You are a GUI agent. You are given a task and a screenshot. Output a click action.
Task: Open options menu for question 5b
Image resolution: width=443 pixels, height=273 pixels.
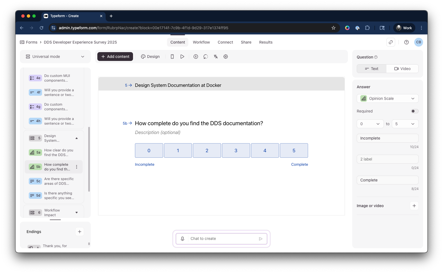point(77,167)
